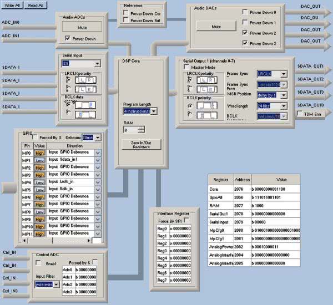Mute the Audio DACs

coord(216,26)
